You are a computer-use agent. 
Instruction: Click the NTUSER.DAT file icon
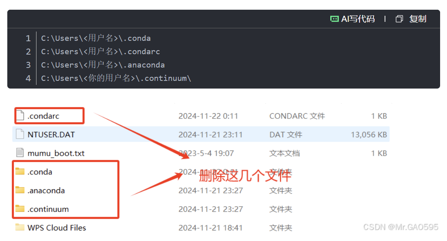pos(21,134)
